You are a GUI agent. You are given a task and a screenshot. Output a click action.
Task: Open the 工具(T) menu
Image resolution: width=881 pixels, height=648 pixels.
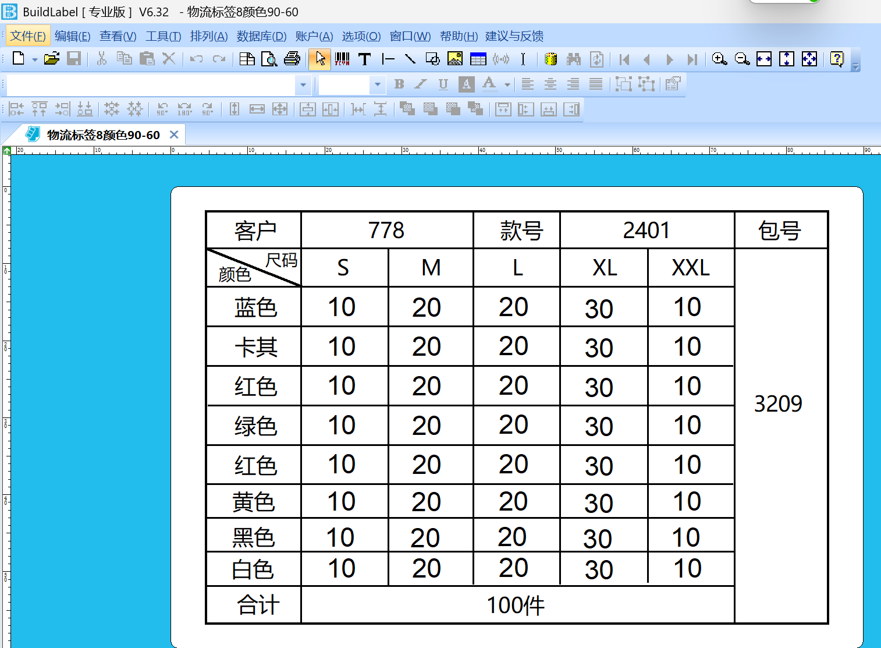(x=164, y=36)
